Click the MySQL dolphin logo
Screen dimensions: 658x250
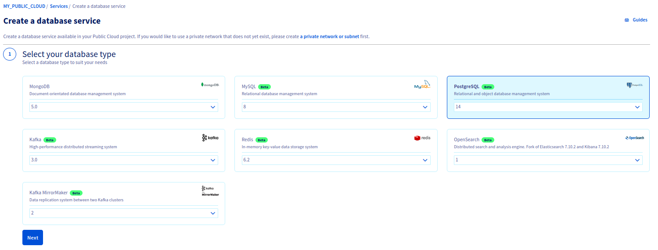[x=422, y=85]
